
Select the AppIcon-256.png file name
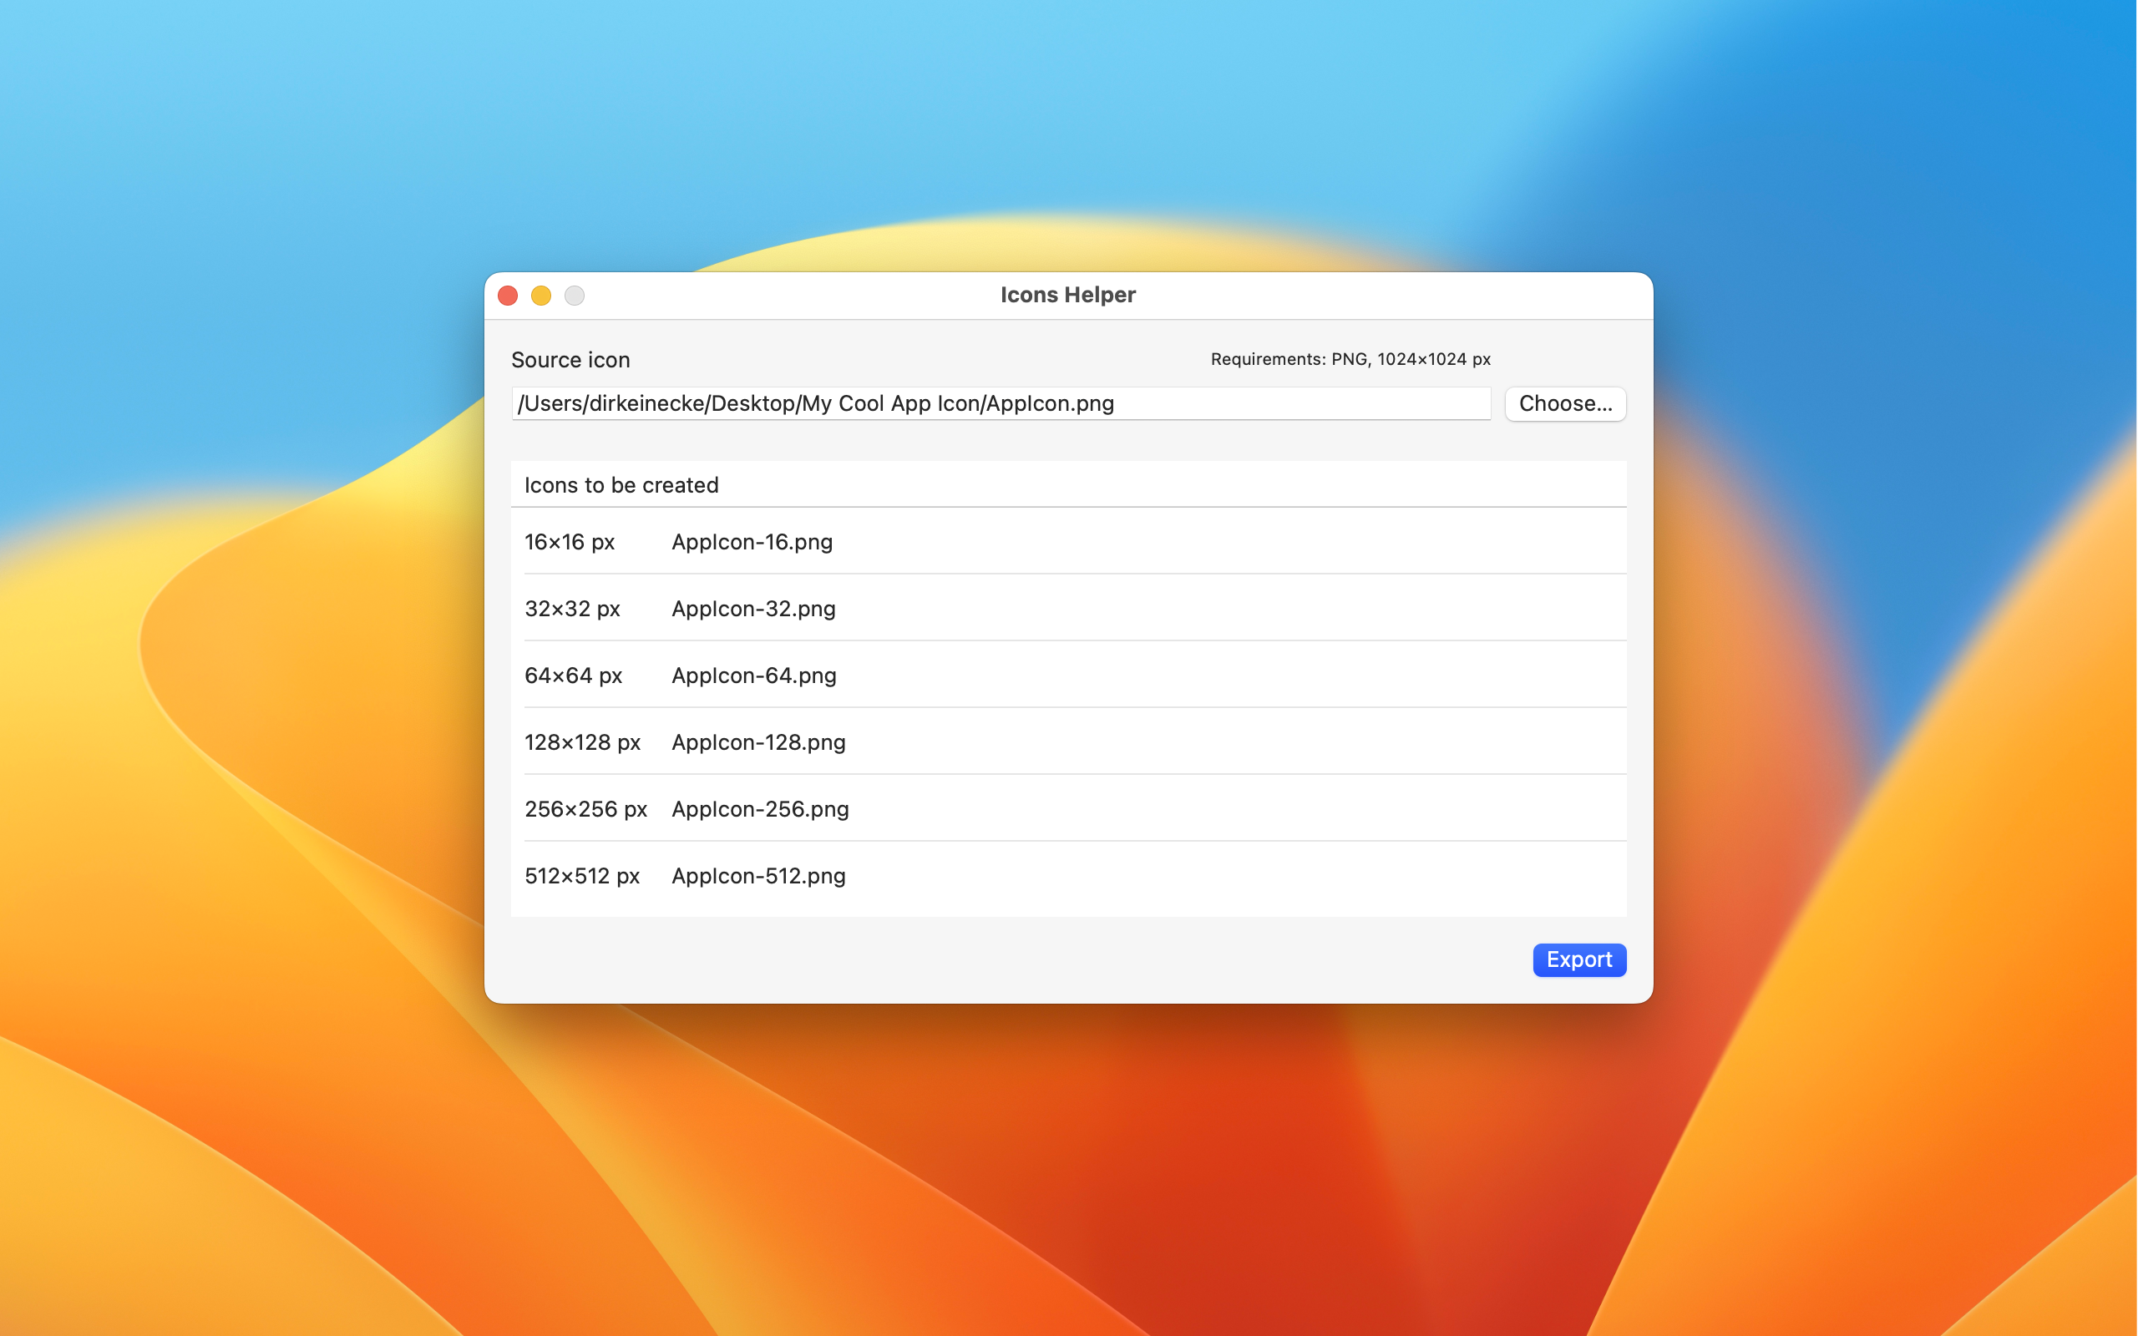pyautogui.click(x=760, y=809)
